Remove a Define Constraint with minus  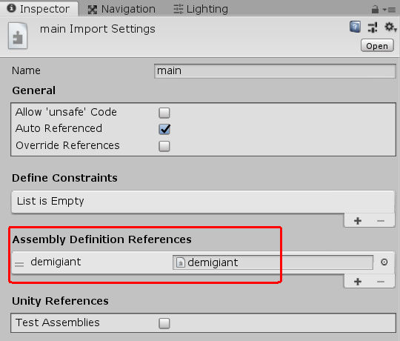[x=381, y=221]
